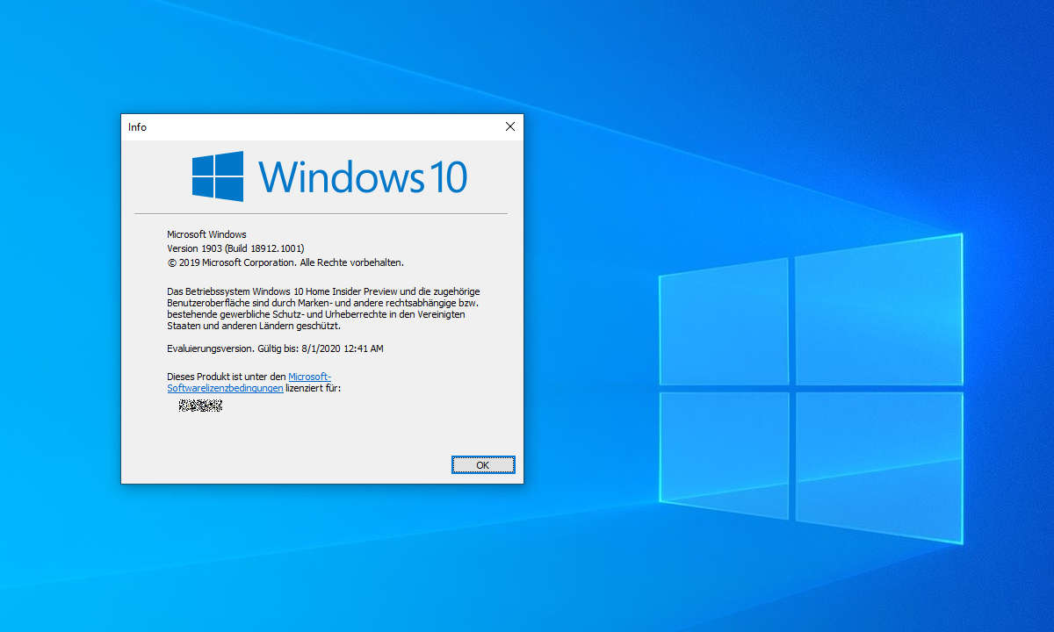This screenshot has height=632, width=1054.
Task: Click the "Das Betriebssystem Windows 10 Home" paragraph
Action: 323,308
